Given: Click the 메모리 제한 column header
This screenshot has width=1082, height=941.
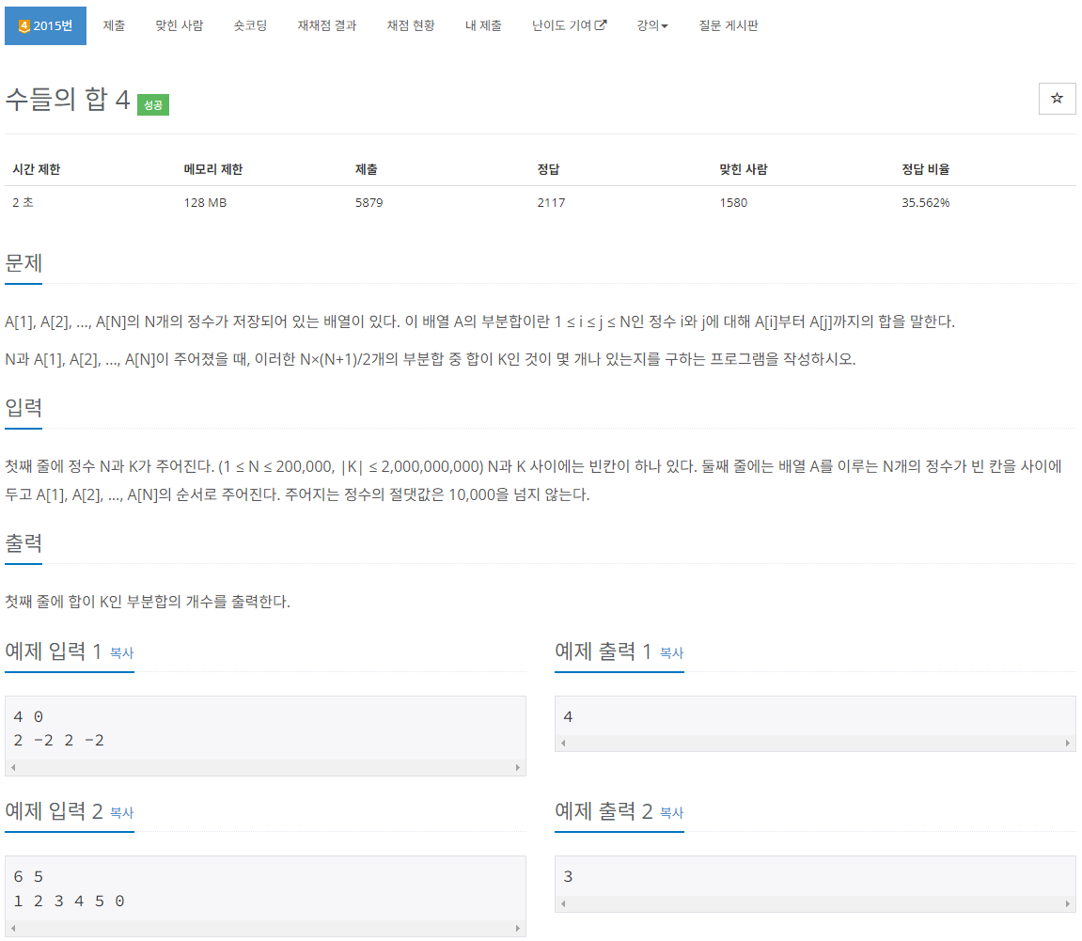Looking at the screenshot, I should (x=213, y=169).
